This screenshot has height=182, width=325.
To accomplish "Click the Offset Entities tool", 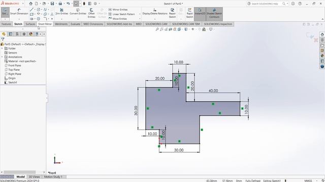I will [x=91, y=13].
